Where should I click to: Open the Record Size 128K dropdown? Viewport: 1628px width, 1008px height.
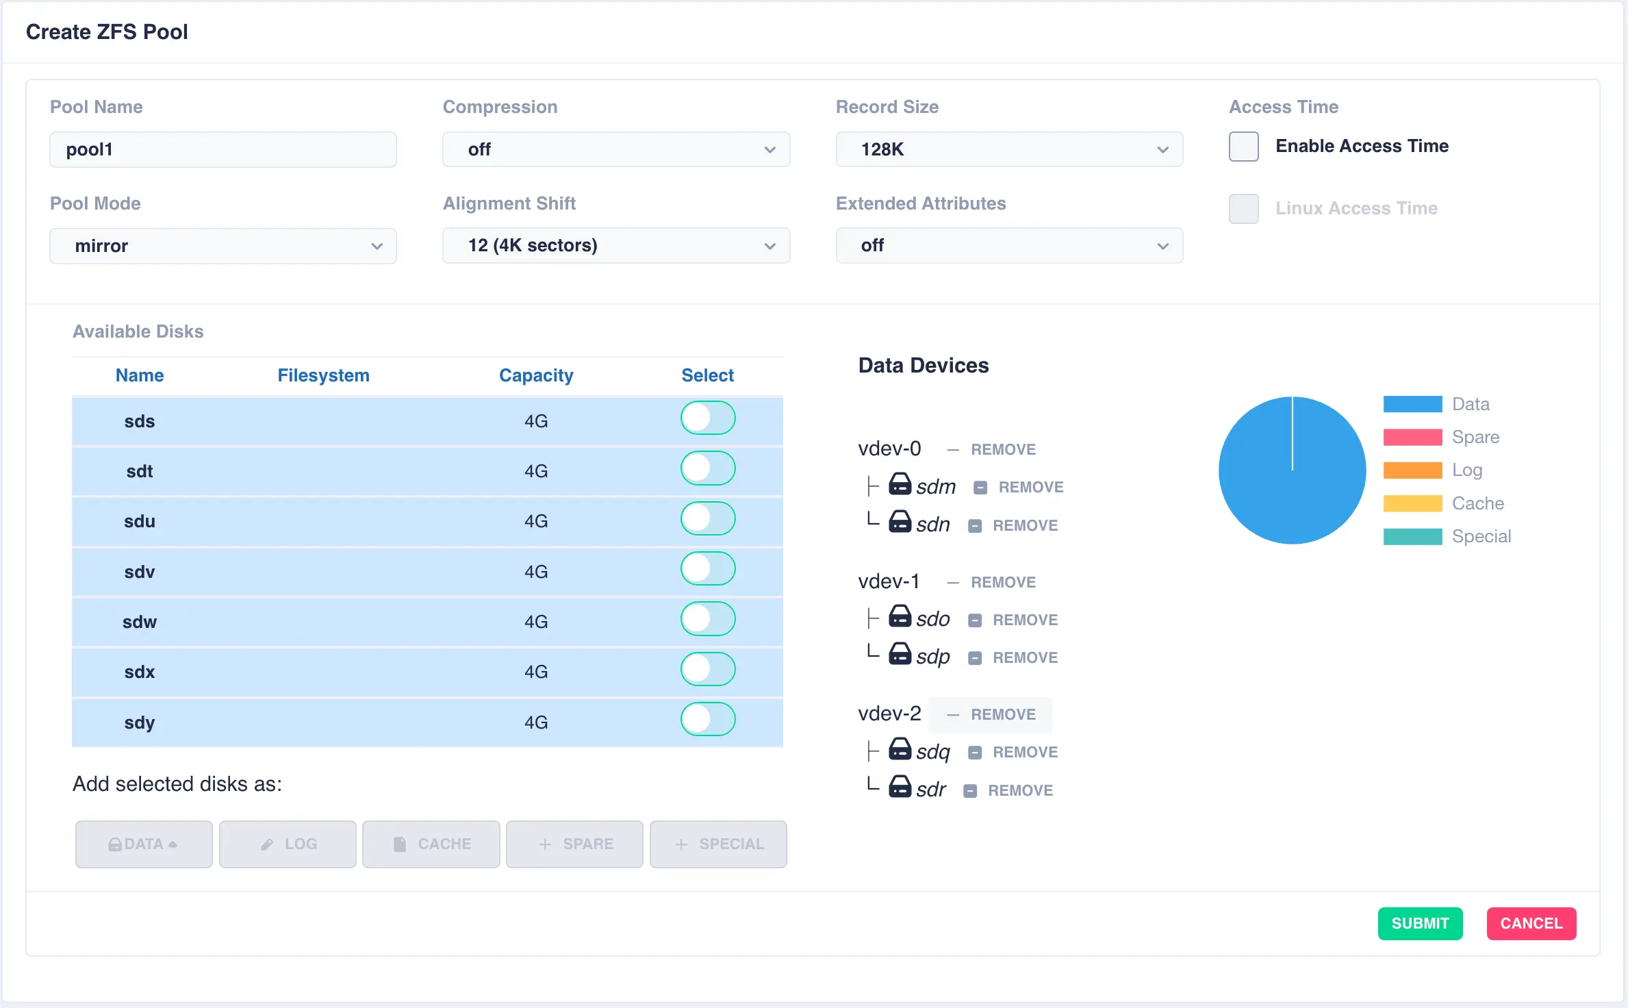(1008, 149)
